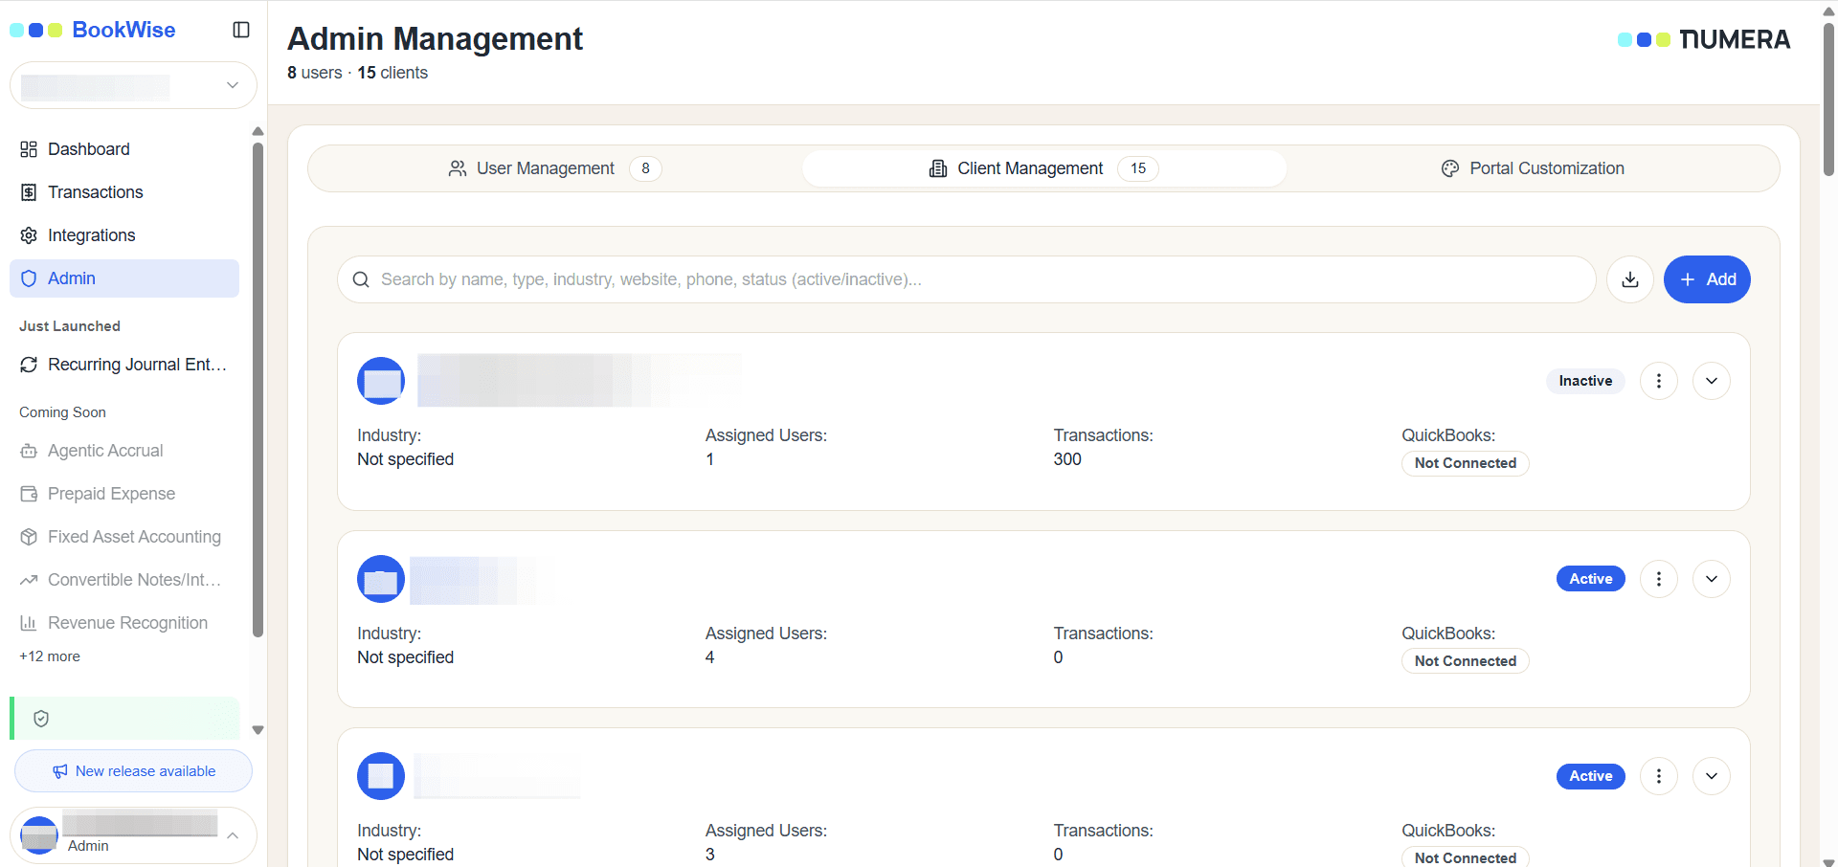Viewport: 1838px width, 867px height.
Task: Select Fixed Asset Accounting in the sidebar
Action: click(x=124, y=537)
